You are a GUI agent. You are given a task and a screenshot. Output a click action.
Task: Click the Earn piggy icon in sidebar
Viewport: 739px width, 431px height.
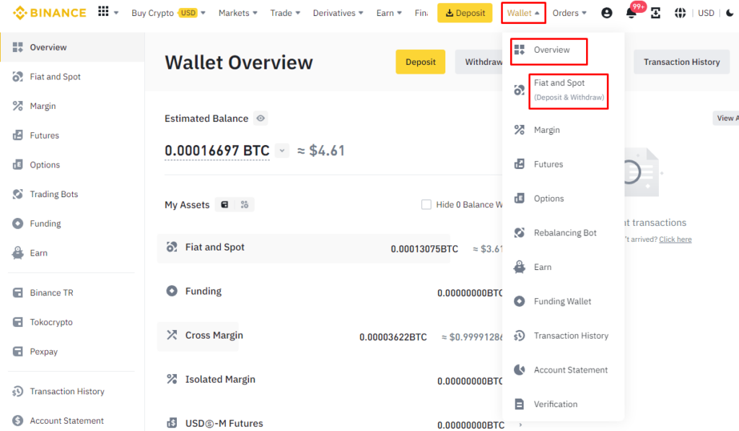[17, 253]
